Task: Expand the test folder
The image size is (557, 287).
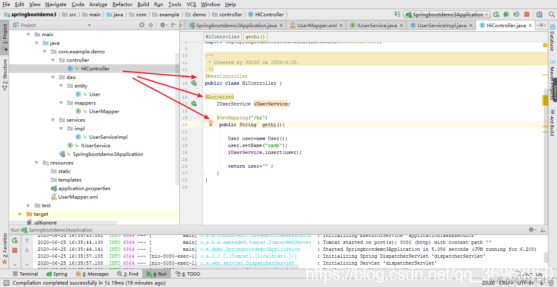Action: click(28, 205)
